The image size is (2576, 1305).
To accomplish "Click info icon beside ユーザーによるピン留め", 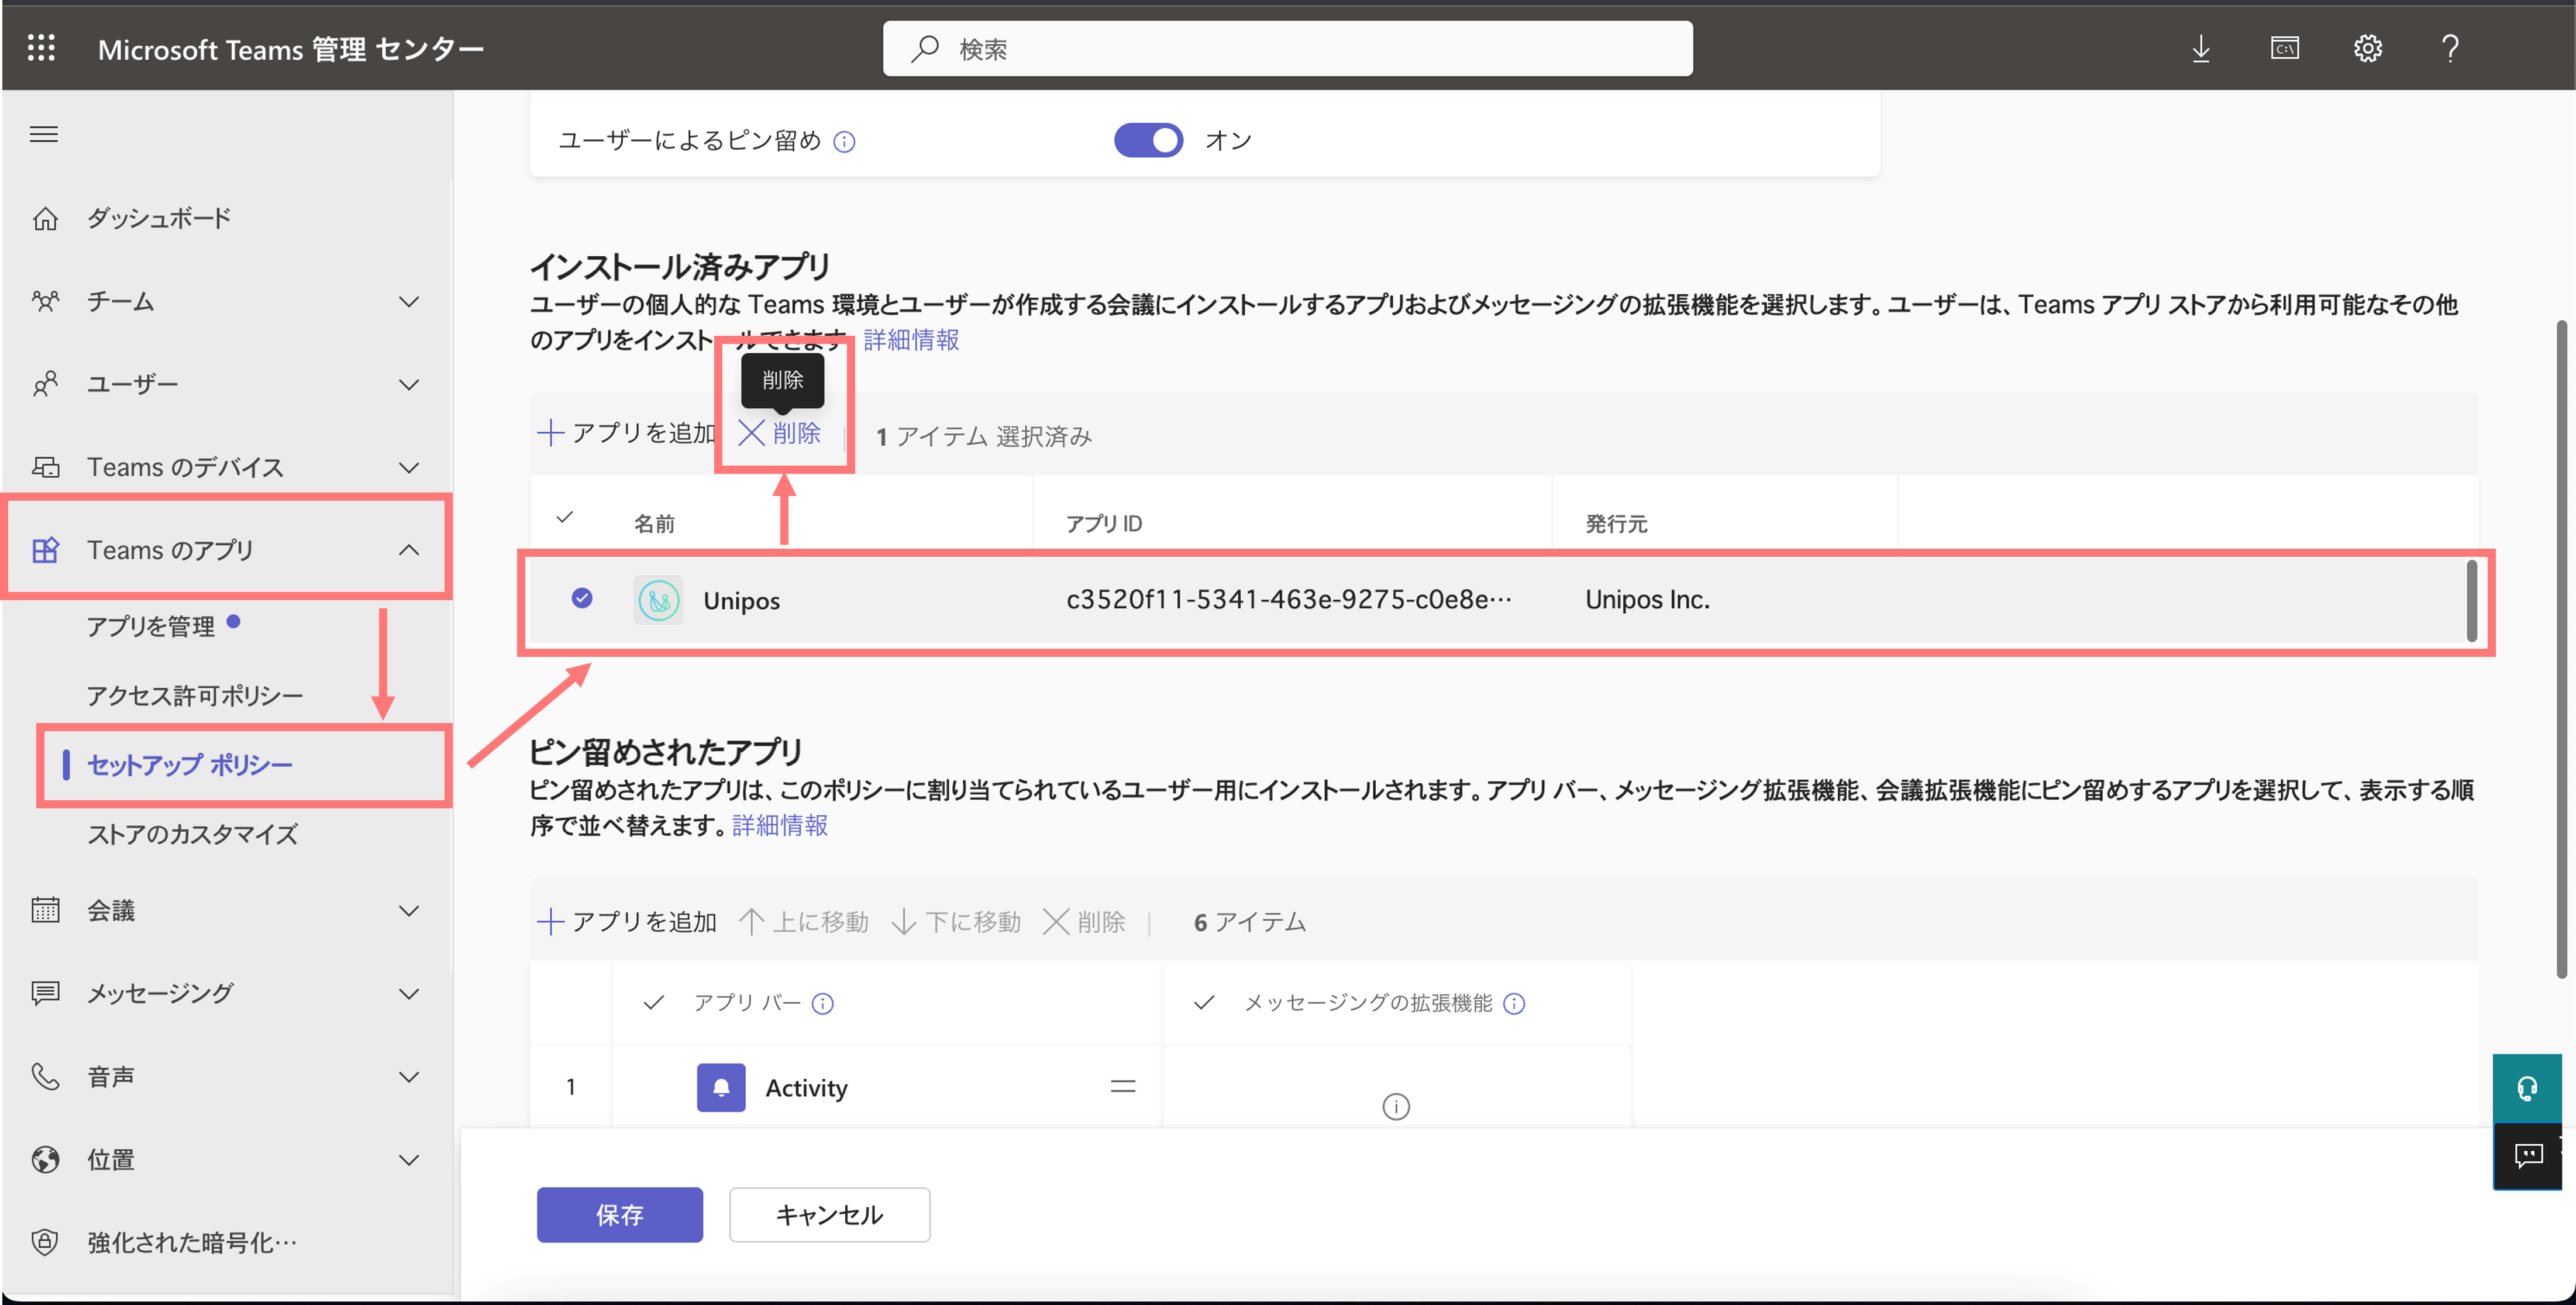I will pos(844,142).
